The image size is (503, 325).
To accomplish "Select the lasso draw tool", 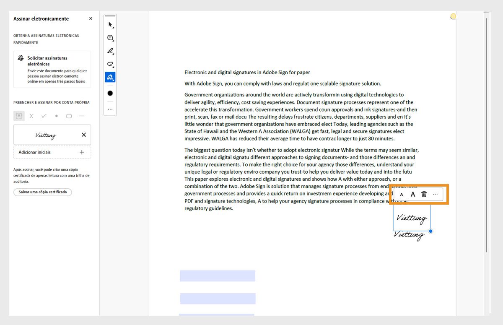I will click(110, 65).
